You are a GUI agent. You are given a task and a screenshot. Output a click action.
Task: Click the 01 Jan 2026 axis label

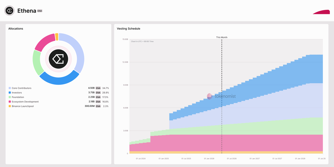(210, 158)
